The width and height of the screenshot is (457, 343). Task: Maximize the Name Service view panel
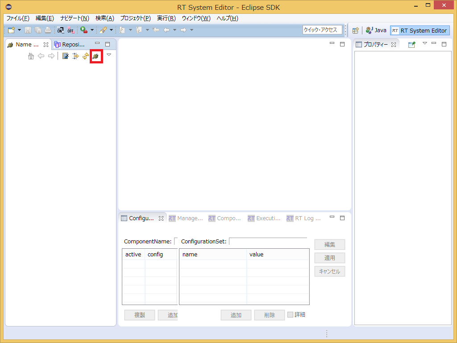click(108, 44)
